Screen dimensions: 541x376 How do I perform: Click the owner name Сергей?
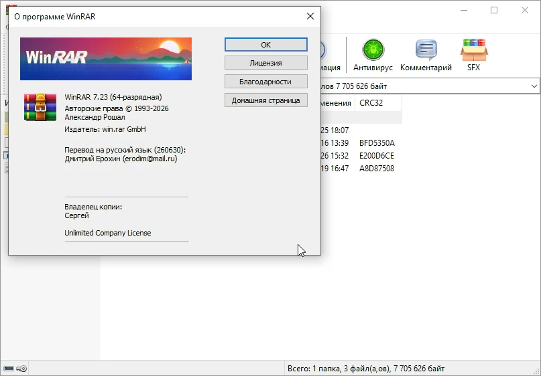coord(76,215)
